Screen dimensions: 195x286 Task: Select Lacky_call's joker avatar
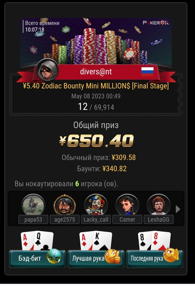pyautogui.click(x=96, y=205)
